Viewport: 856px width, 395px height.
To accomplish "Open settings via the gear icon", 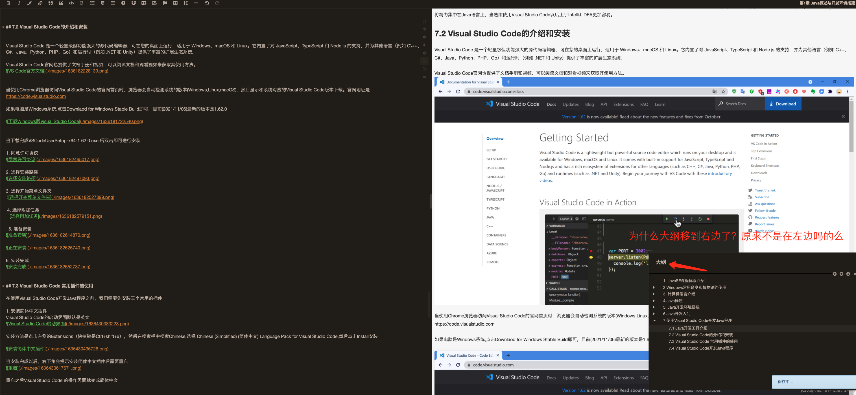I will click(x=424, y=37).
